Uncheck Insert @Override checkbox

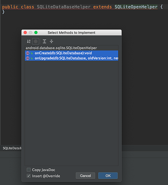click(29, 176)
